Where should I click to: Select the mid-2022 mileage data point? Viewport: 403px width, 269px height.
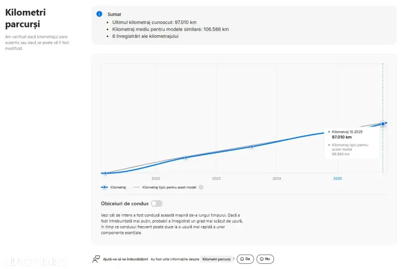pos(186,157)
